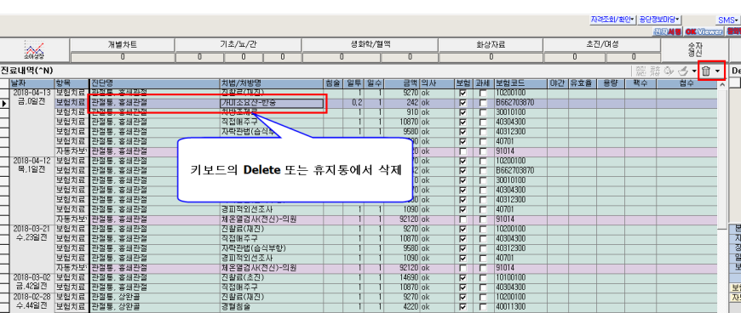
Task: Click the 0.2 일투 value cell
Action: [x=353, y=103]
